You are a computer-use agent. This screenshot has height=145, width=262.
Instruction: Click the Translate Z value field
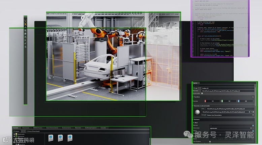click(x=246, y=101)
